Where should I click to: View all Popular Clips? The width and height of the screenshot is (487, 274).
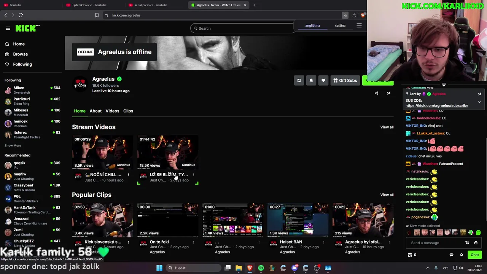[387, 195]
